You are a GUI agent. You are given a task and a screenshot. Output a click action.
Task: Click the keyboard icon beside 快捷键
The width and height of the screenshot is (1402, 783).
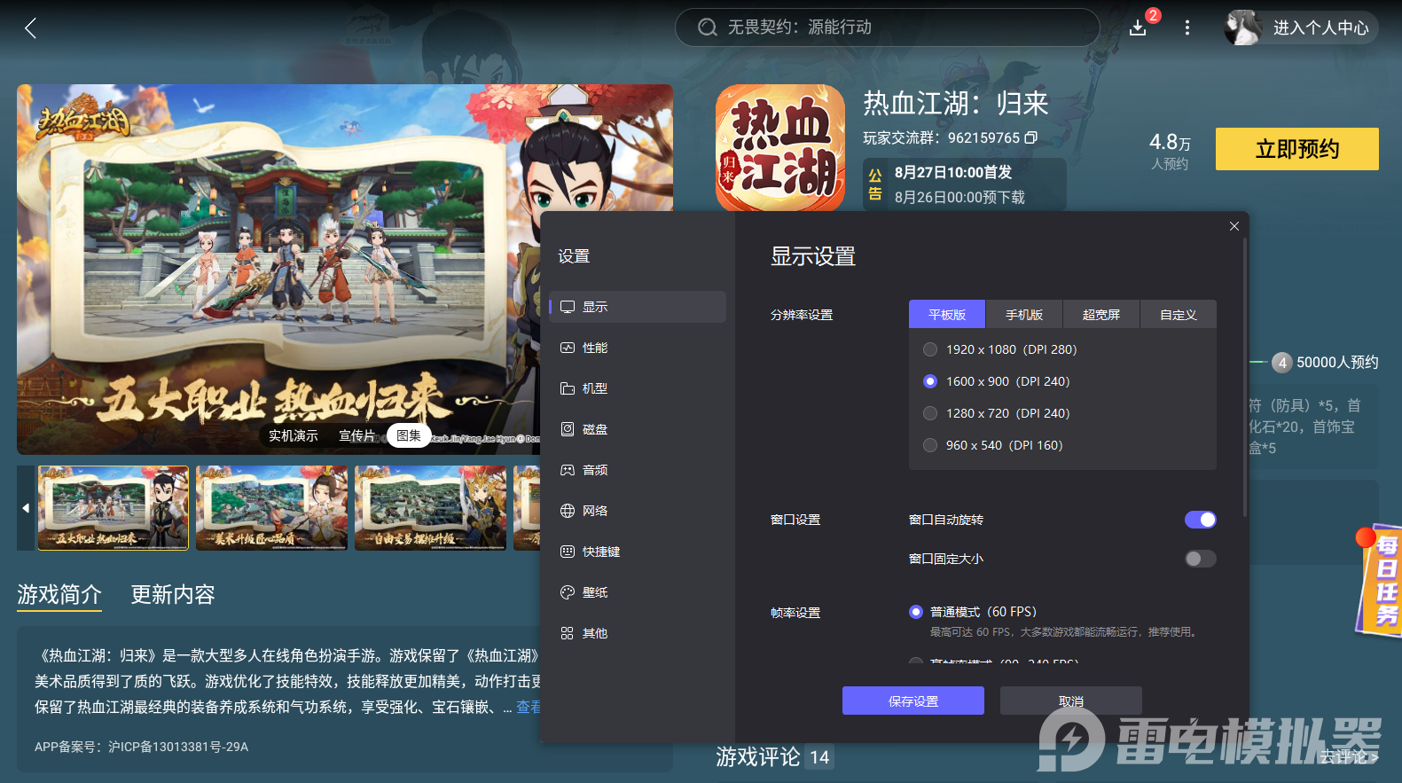pyautogui.click(x=568, y=552)
